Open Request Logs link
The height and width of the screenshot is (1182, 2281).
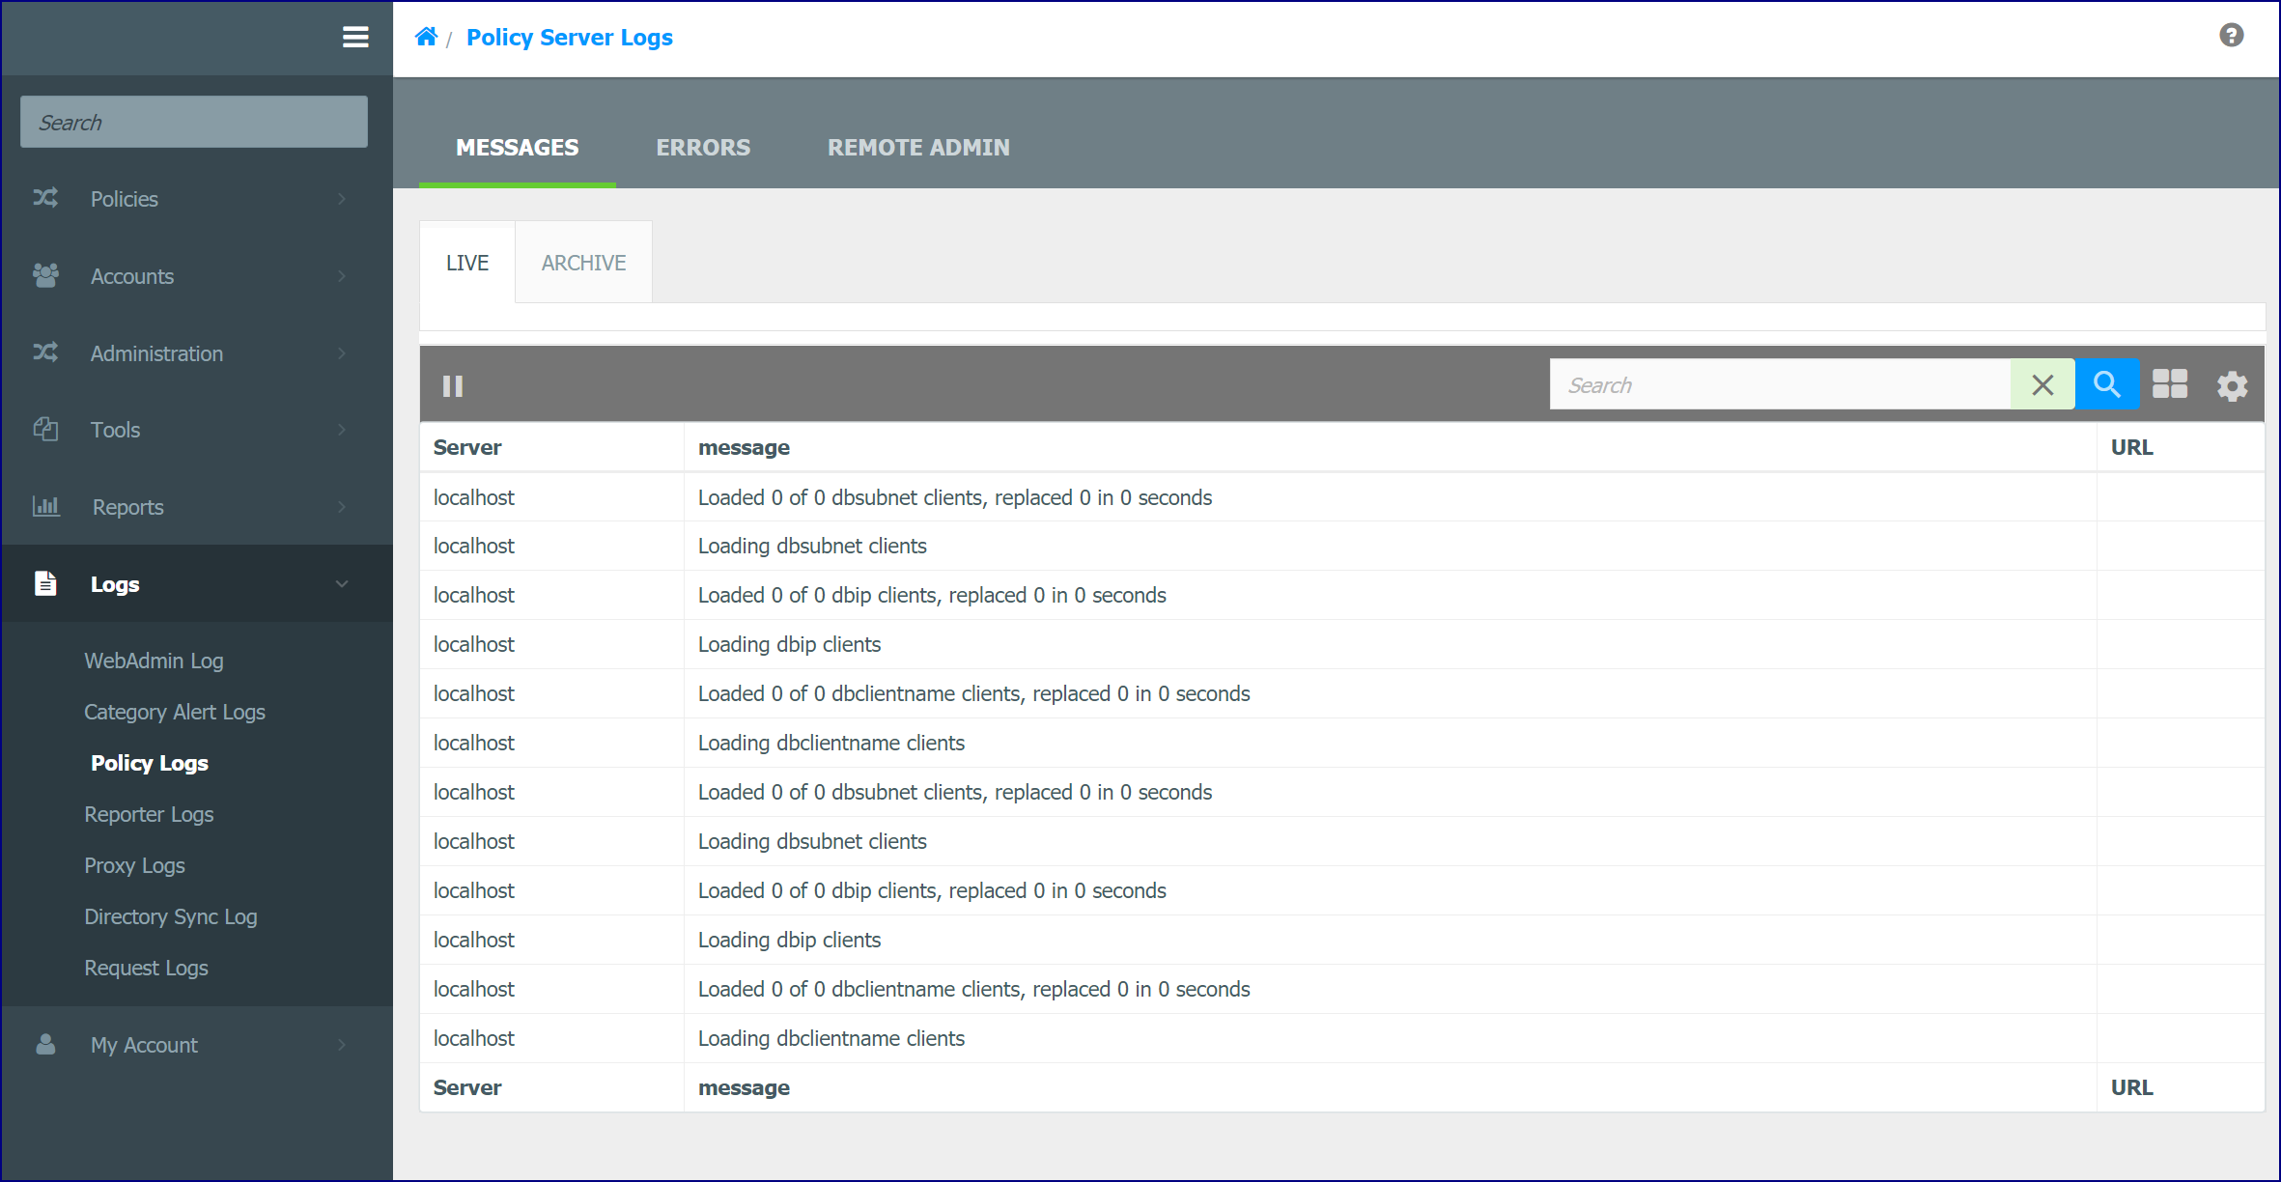point(146,968)
